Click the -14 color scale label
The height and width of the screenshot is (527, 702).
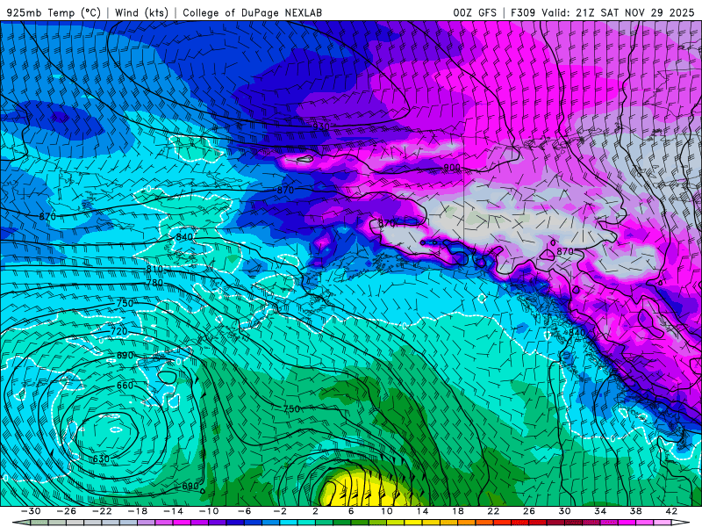click(x=173, y=511)
